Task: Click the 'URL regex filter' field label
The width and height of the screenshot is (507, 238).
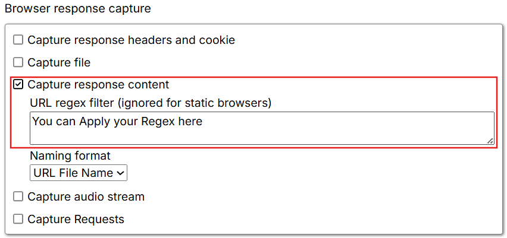Action: point(72,103)
